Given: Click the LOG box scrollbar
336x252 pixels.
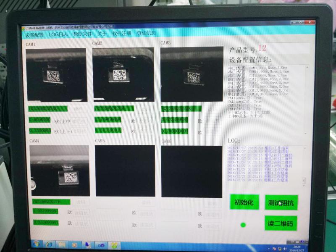Looking at the screenshot, I should [304, 166].
